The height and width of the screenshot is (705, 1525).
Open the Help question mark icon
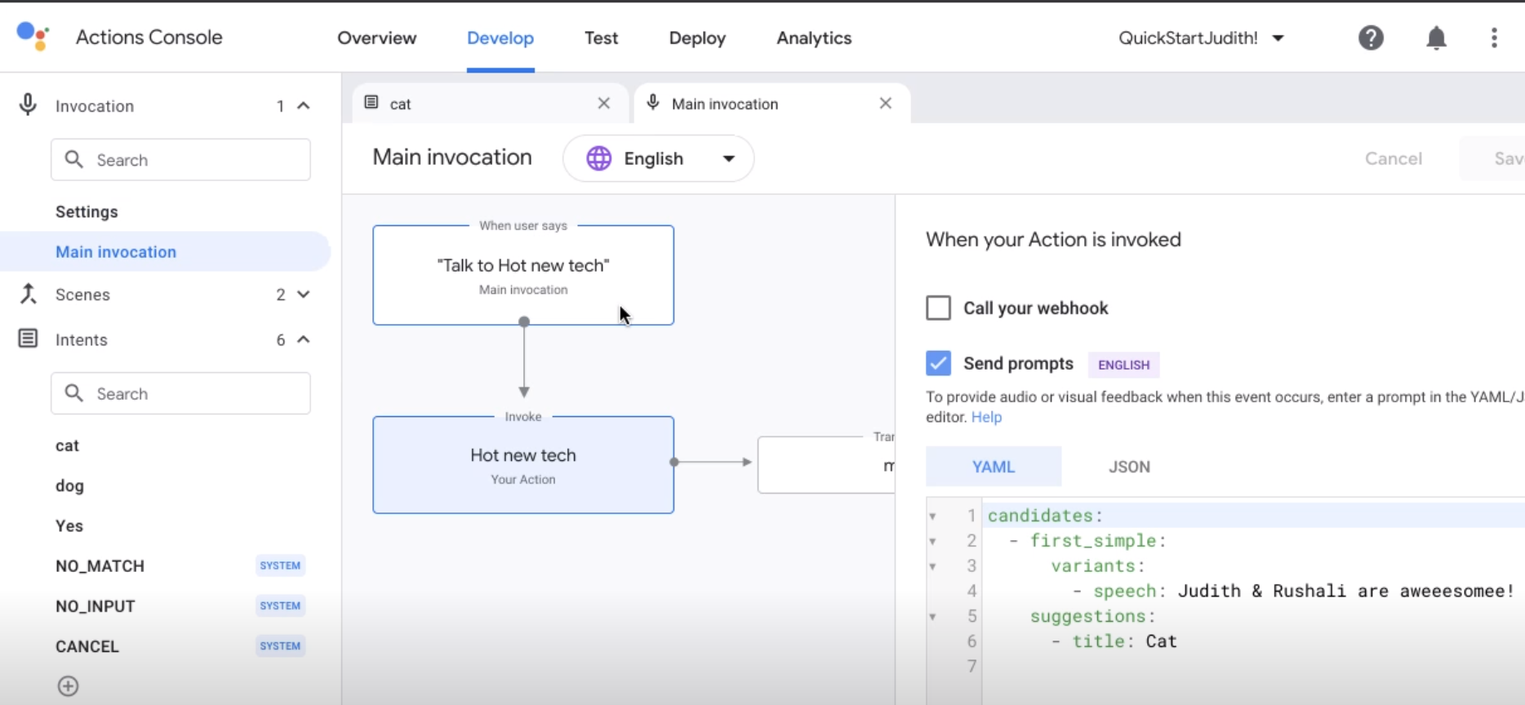click(1371, 38)
